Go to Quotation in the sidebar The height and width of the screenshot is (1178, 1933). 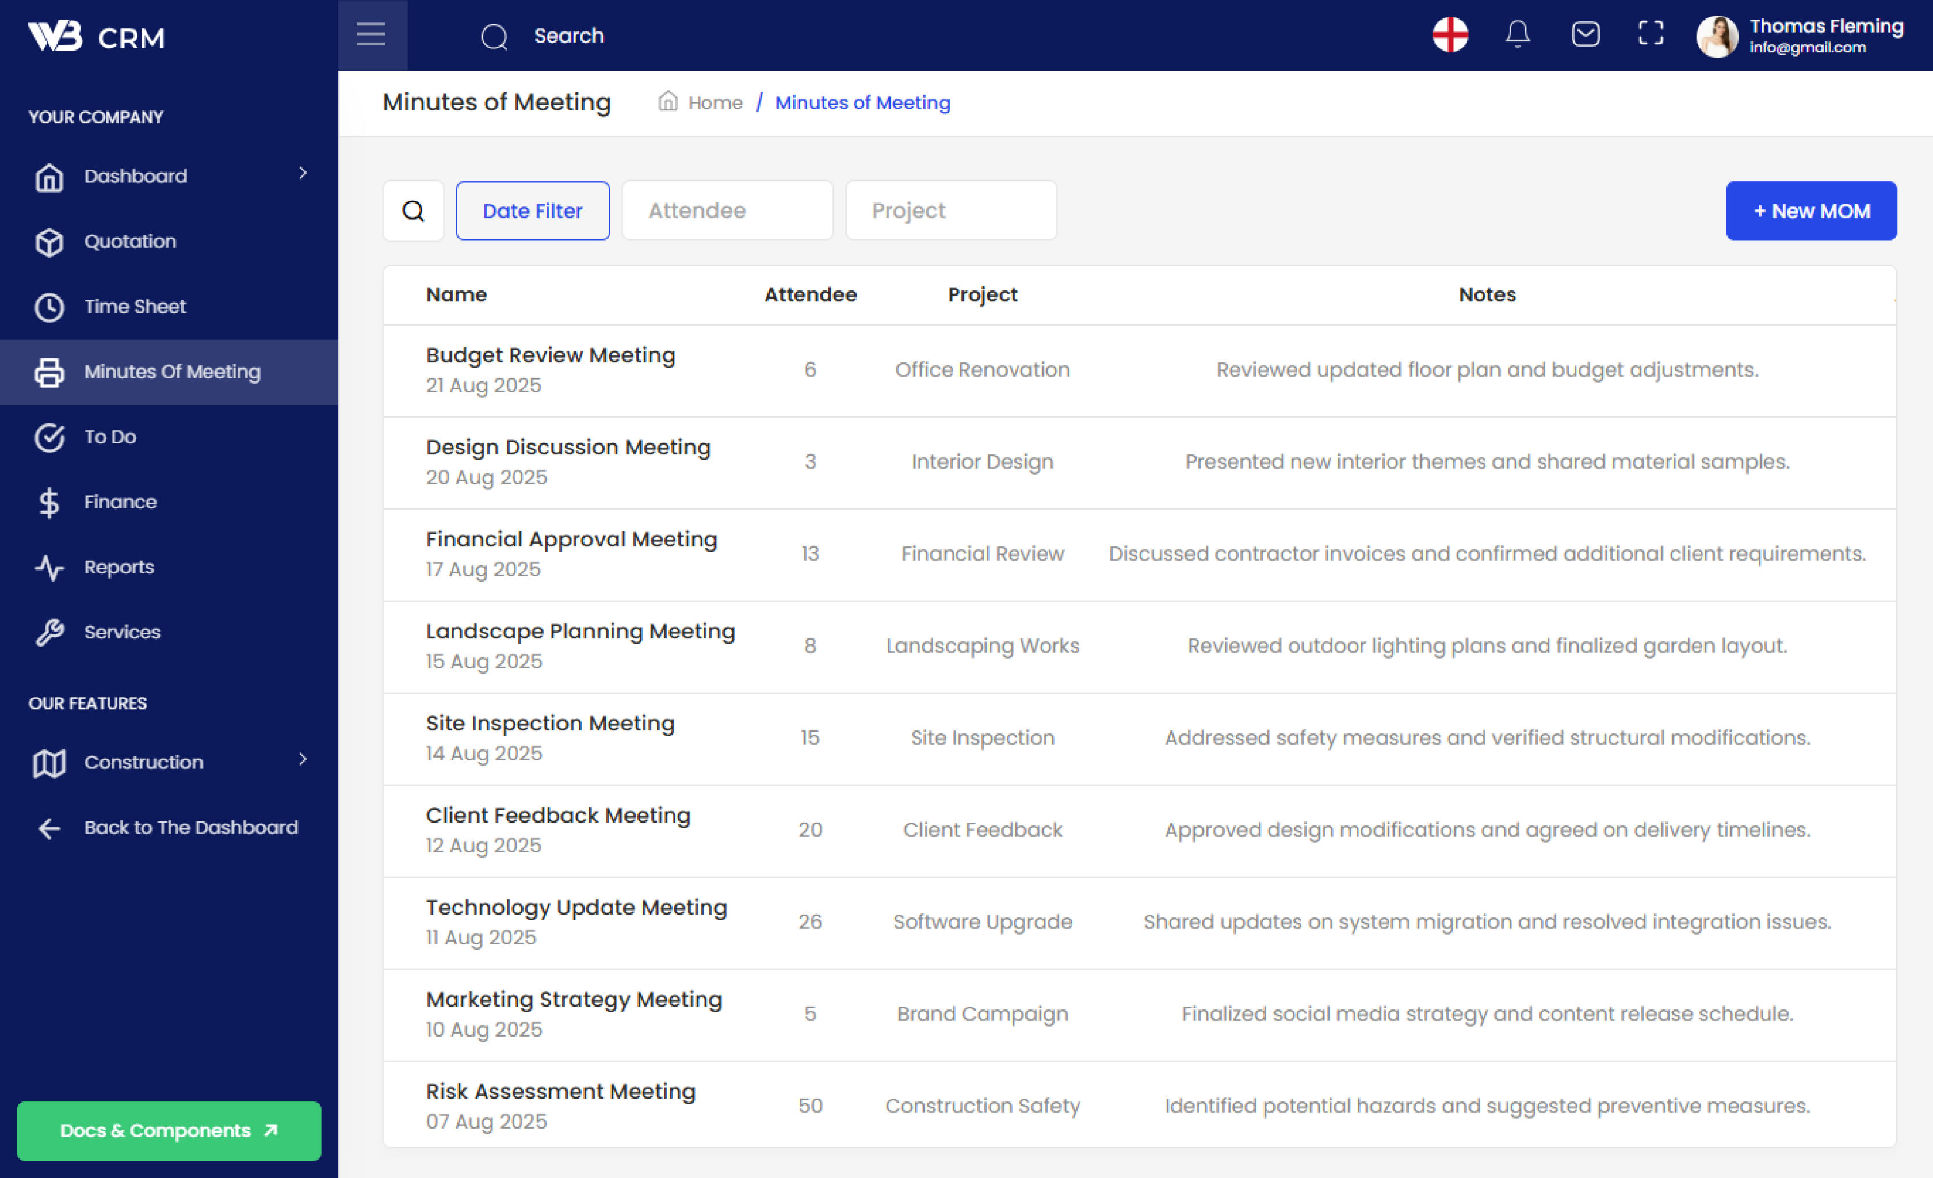pyautogui.click(x=130, y=242)
